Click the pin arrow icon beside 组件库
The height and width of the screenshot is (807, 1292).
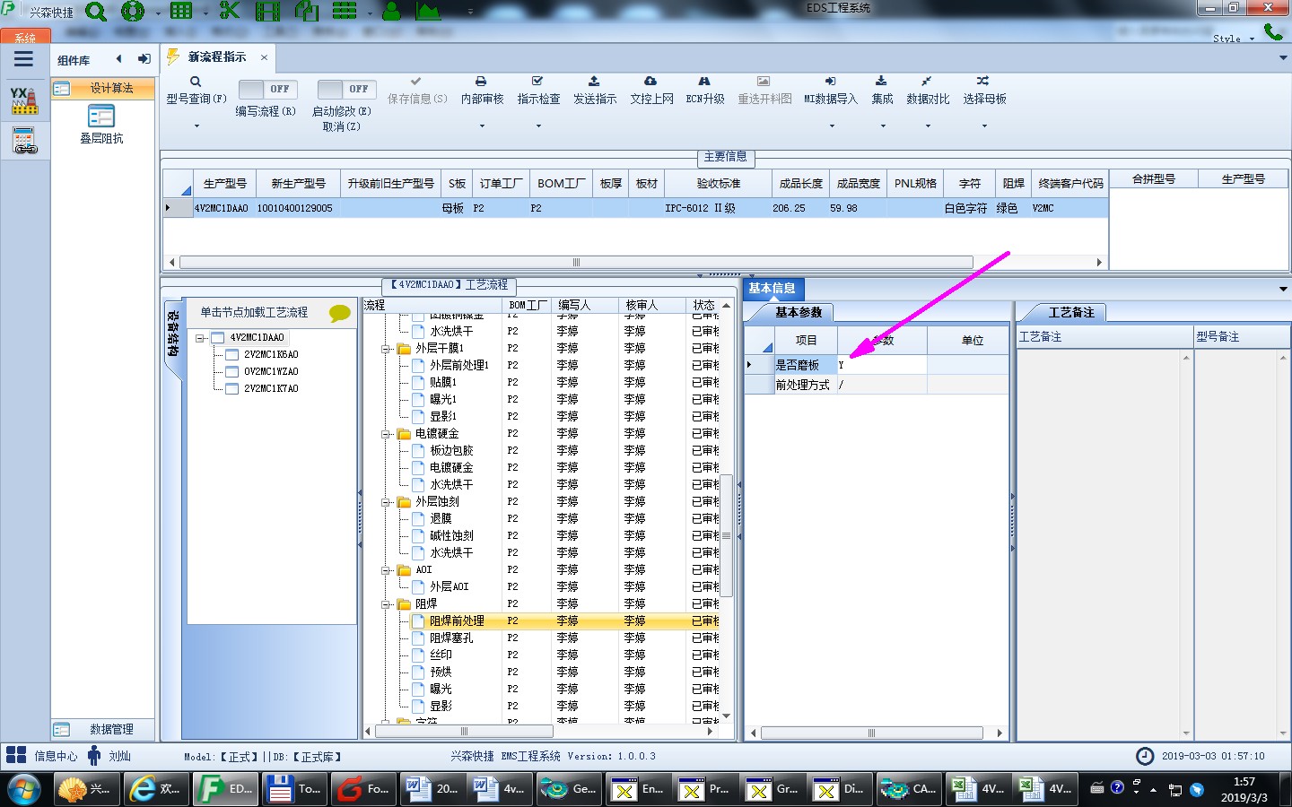pos(144,59)
